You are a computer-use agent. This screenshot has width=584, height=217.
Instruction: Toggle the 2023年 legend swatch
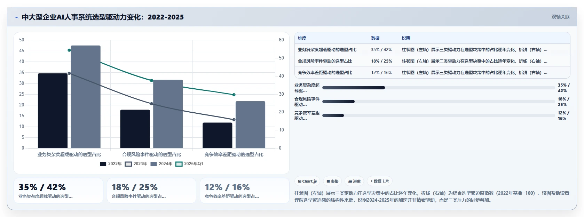click(x=128, y=164)
